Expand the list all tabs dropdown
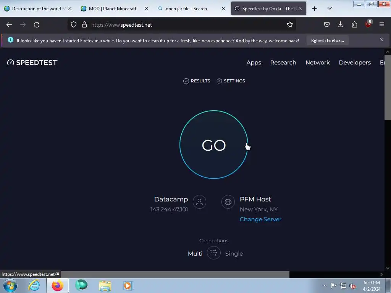This screenshot has width=391, height=293. [x=330, y=9]
